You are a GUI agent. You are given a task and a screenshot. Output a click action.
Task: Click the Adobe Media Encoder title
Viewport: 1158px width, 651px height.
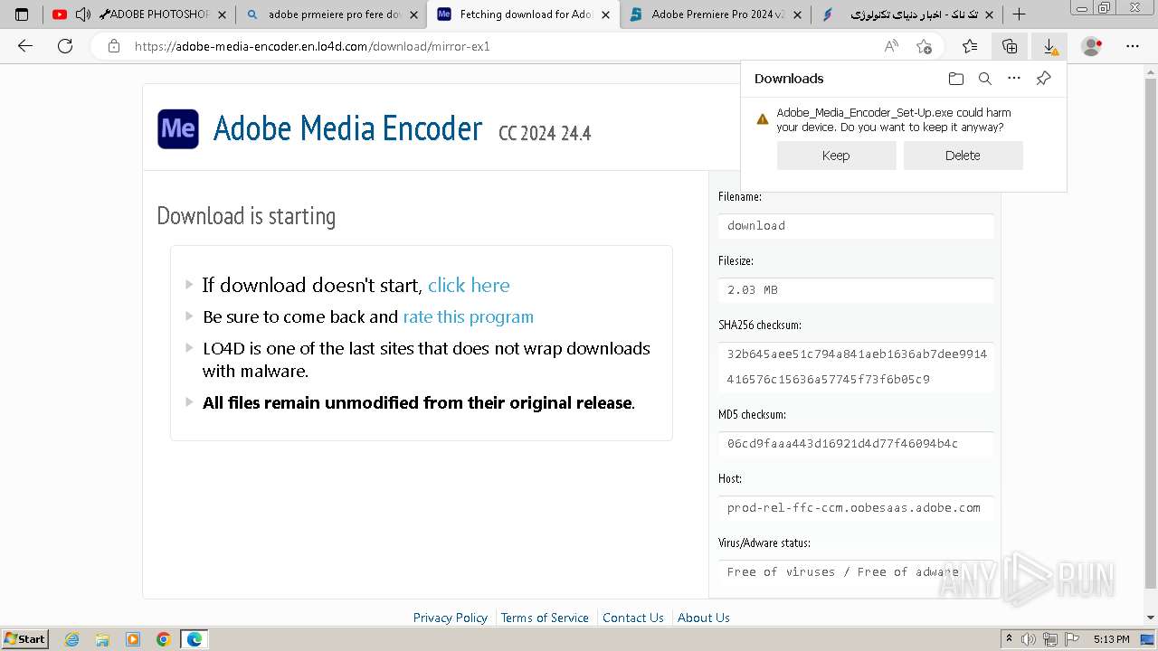347,129
